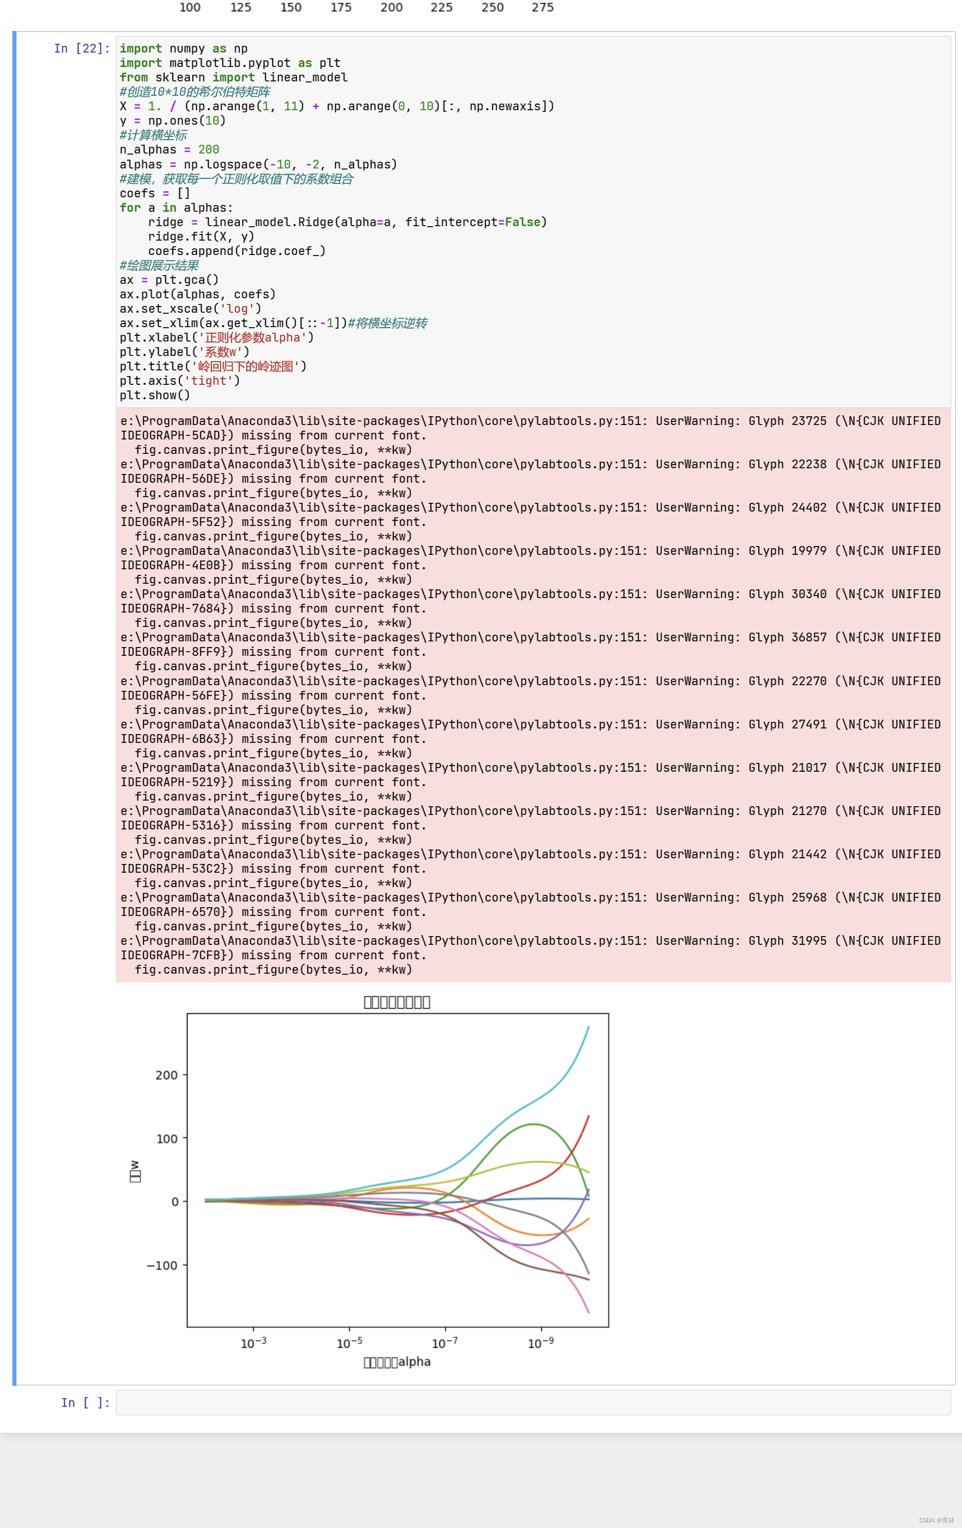Click the 'alphas = np.logspace' line
This screenshot has width=962, height=1528.
258,164
